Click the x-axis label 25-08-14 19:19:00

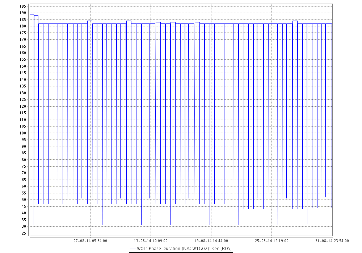[x=272, y=241]
